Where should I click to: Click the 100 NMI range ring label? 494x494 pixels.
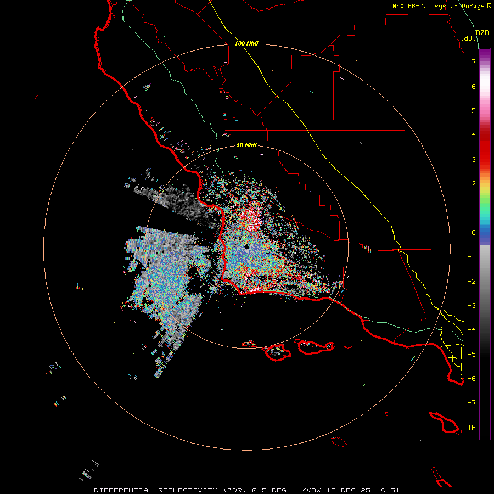[x=246, y=43]
